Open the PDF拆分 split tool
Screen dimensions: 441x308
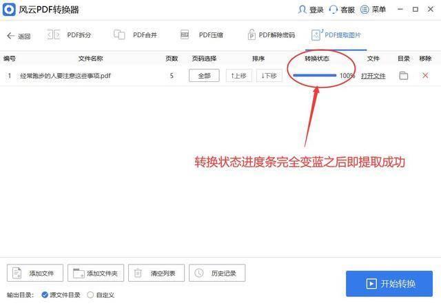[x=69, y=35]
